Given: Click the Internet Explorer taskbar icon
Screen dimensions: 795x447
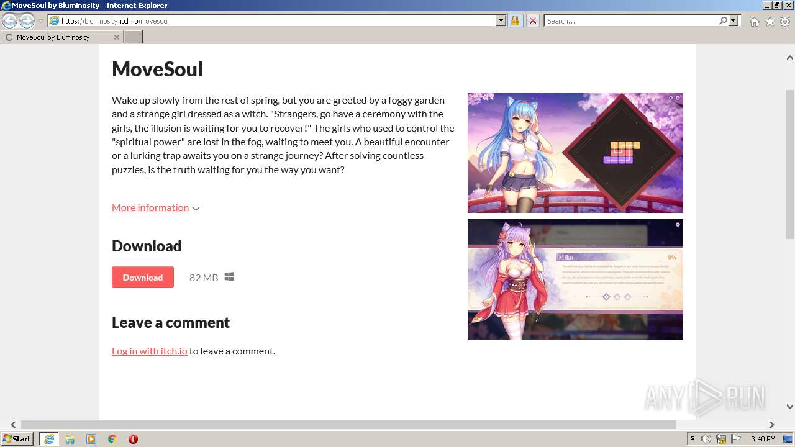Looking at the screenshot, I should click(x=49, y=439).
